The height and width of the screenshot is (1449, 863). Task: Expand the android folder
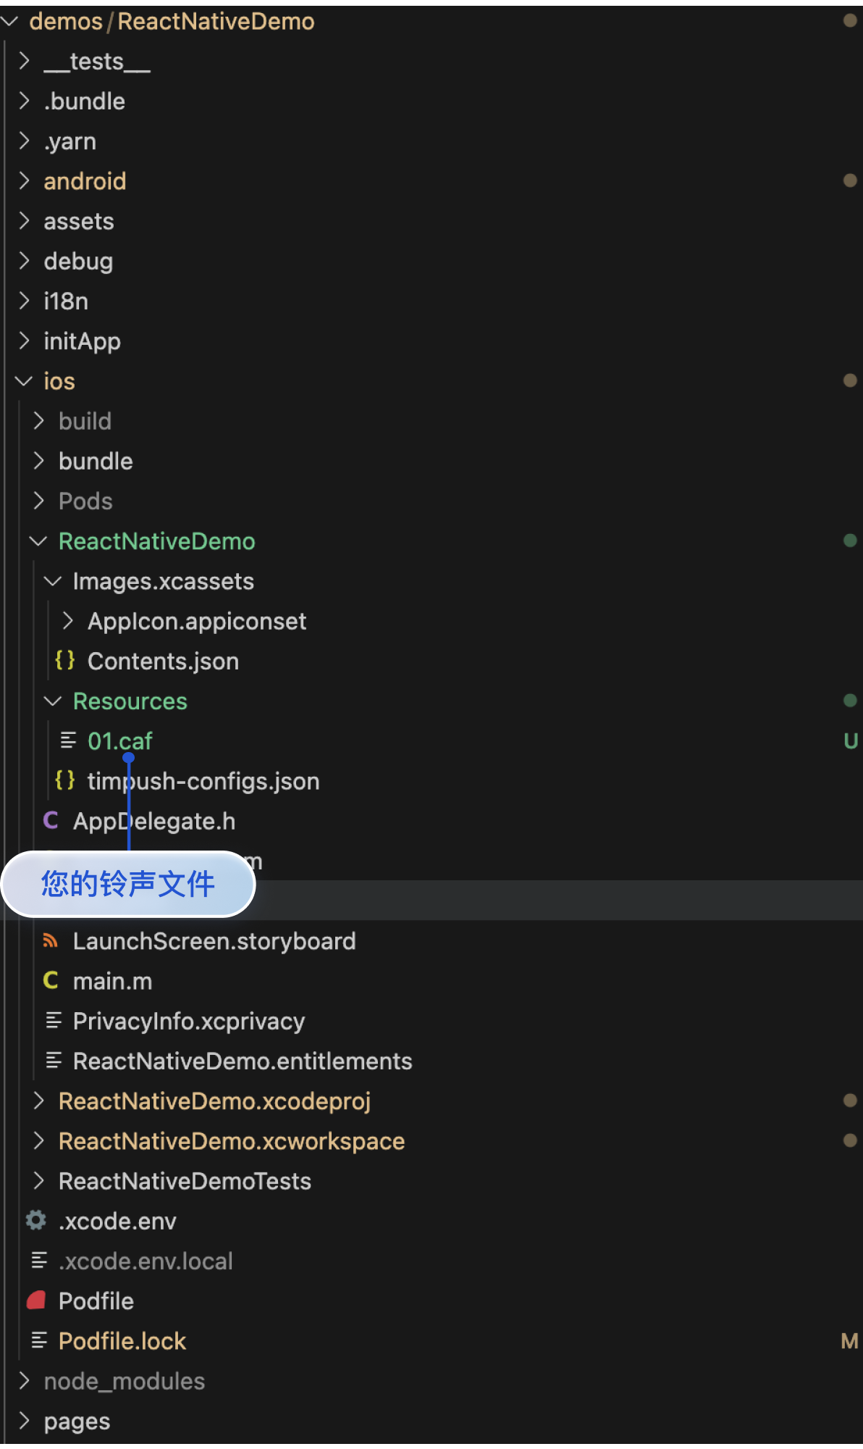(x=24, y=180)
